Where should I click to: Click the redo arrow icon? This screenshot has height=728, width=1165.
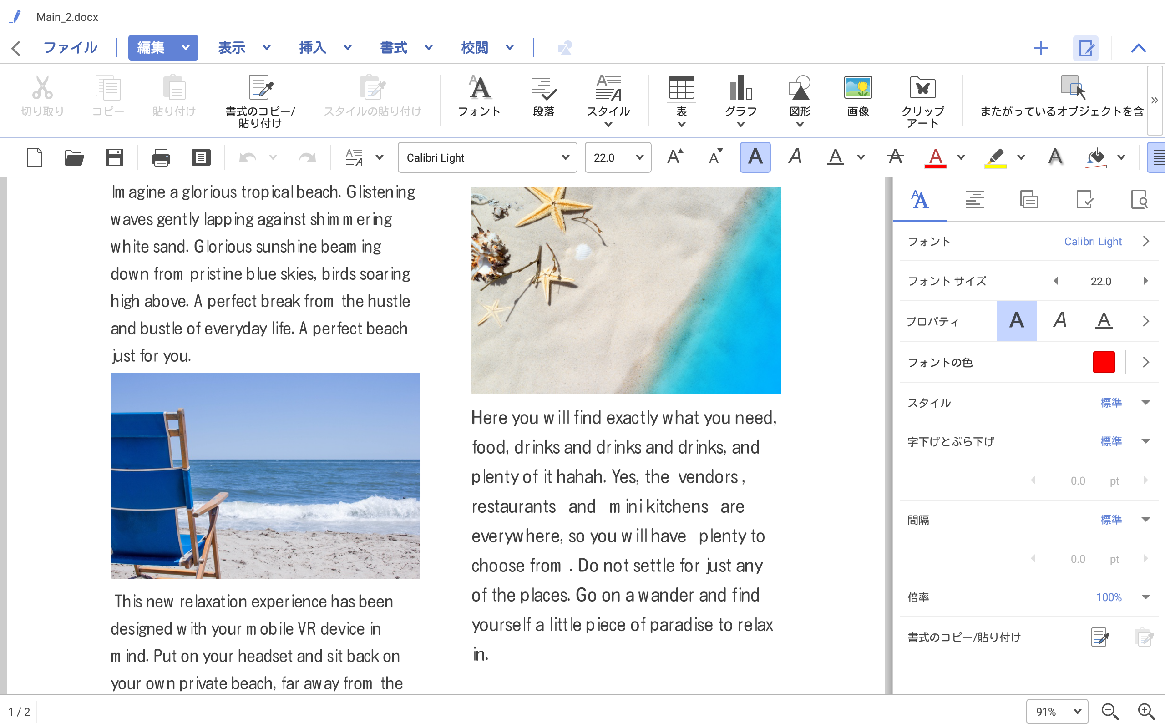307,157
